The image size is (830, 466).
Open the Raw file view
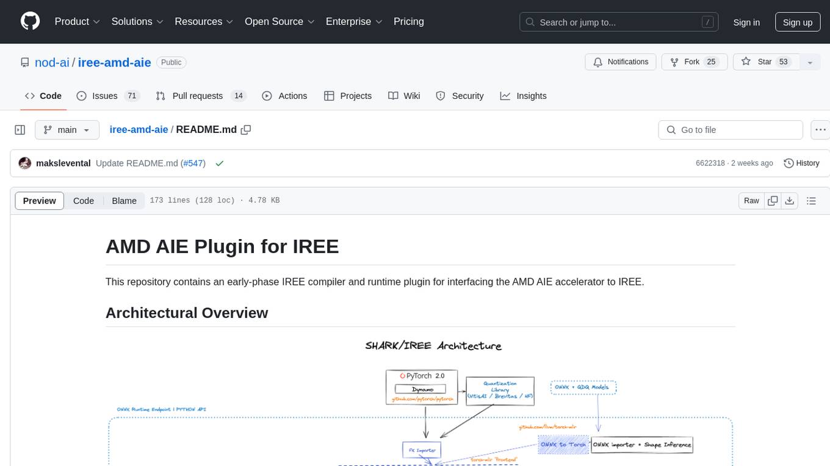[x=751, y=201]
